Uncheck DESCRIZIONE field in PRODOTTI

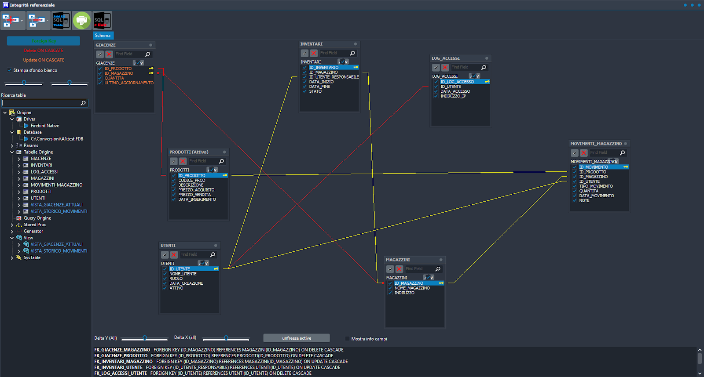point(174,185)
